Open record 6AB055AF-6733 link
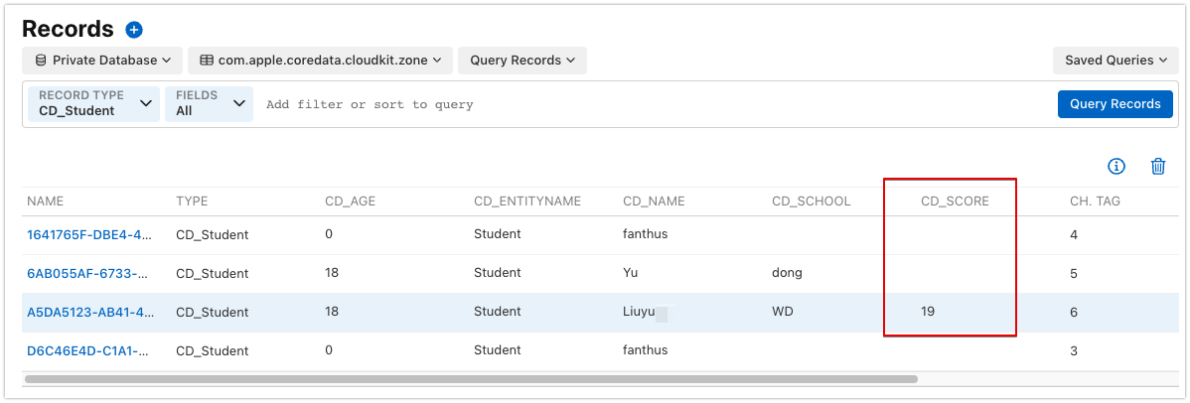The image size is (1190, 403). [90, 273]
